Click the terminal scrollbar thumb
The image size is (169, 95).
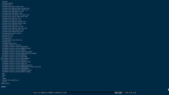tap(168, 90)
